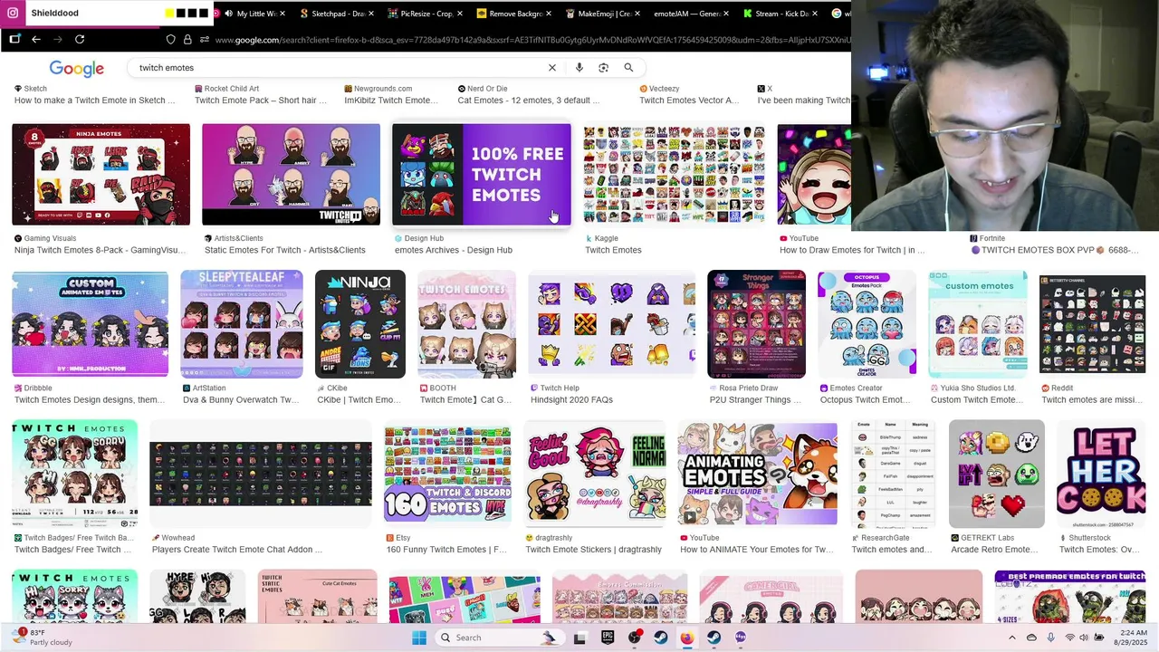
Task: Click the magnifier search submit icon
Action: tap(628, 68)
